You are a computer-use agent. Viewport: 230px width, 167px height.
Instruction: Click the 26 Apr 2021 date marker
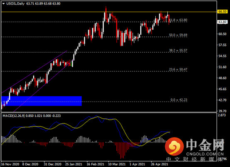point(159,164)
